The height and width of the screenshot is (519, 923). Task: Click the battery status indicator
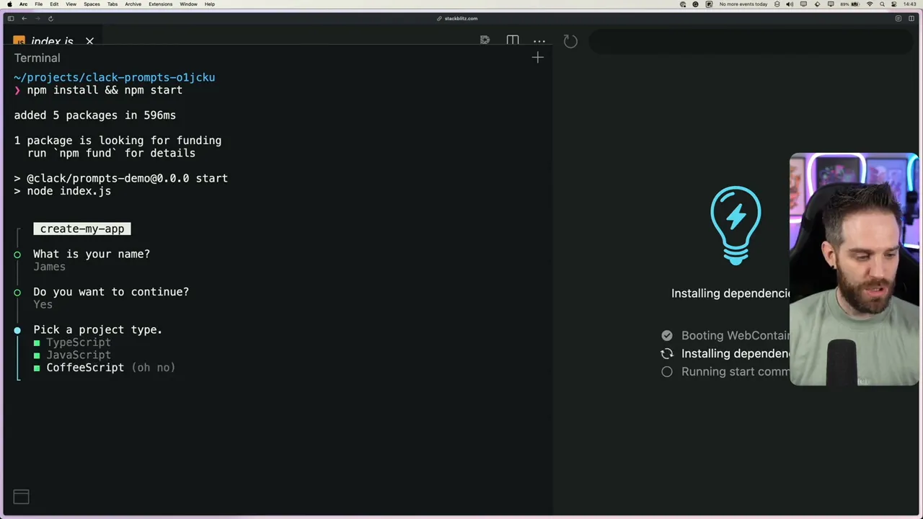click(849, 4)
